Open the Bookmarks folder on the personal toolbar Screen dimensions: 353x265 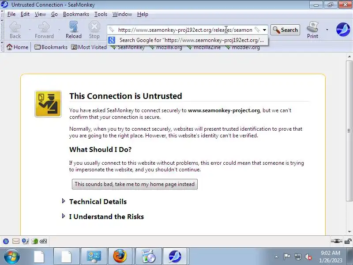pyautogui.click(x=51, y=47)
